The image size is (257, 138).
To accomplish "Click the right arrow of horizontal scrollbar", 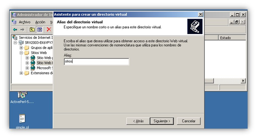I will 243,81.
